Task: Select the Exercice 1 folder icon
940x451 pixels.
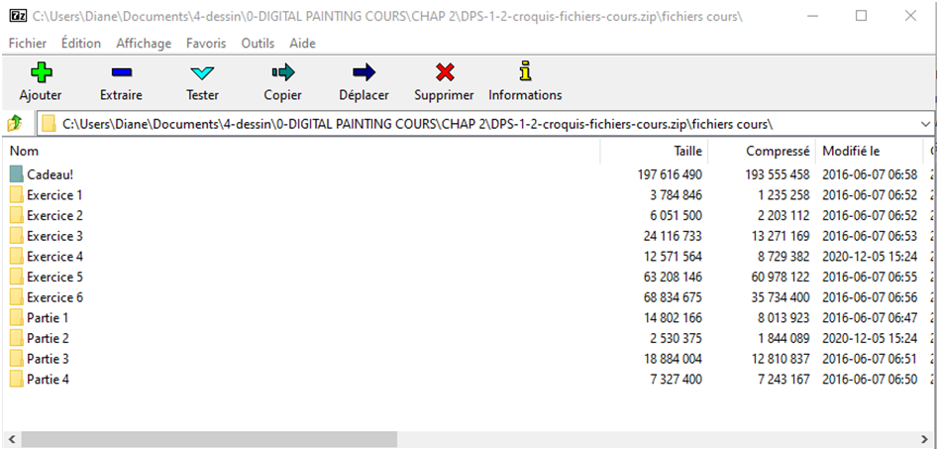Action: pyautogui.click(x=16, y=195)
